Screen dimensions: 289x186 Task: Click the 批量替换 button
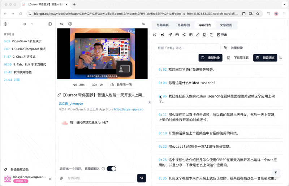coord(233,48)
